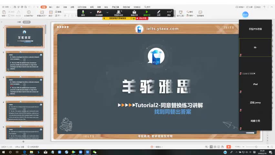
Task: Click the zoom slider handle in status bar
Action: point(256,147)
